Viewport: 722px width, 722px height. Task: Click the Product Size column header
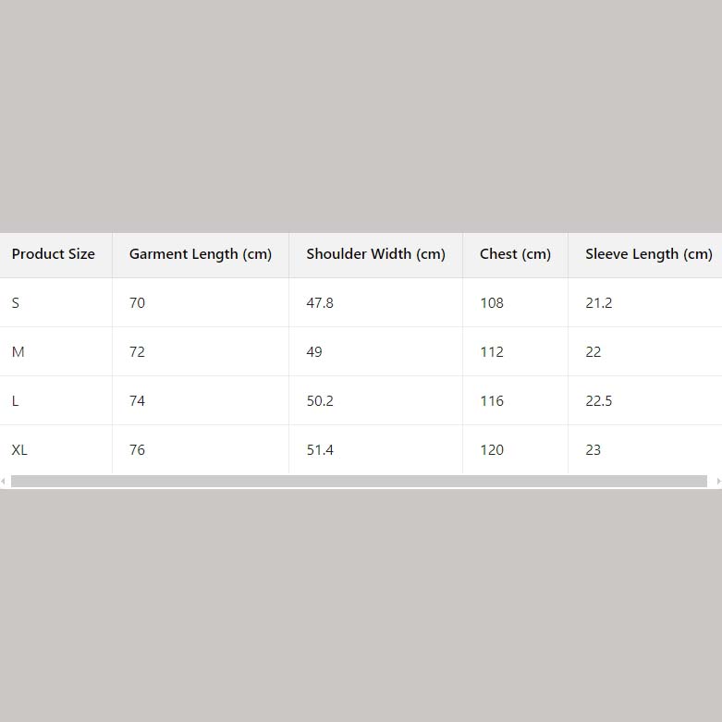click(x=54, y=254)
